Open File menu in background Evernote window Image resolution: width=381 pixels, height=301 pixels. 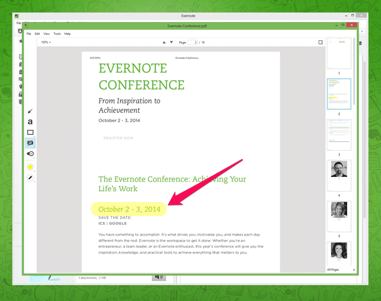point(18,23)
